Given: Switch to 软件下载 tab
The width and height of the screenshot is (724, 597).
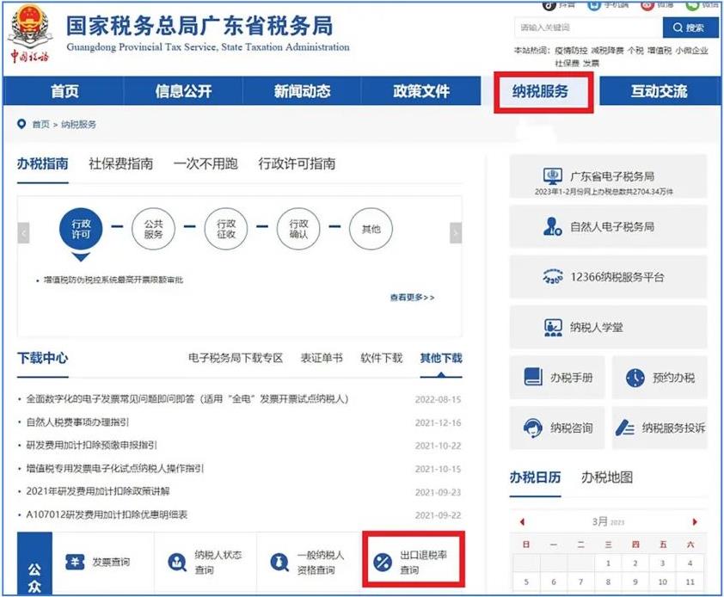Looking at the screenshot, I should click(x=382, y=358).
